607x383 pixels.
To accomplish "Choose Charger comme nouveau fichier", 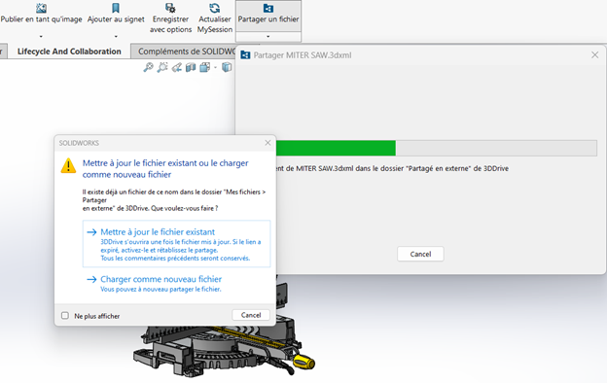I will coord(176,284).
